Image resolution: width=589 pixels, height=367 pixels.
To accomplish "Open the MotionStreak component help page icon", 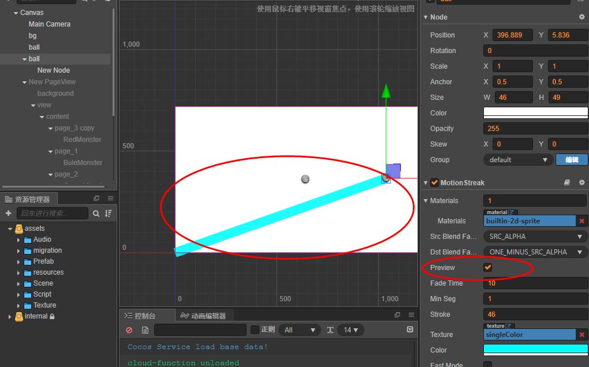I will pyautogui.click(x=566, y=181).
